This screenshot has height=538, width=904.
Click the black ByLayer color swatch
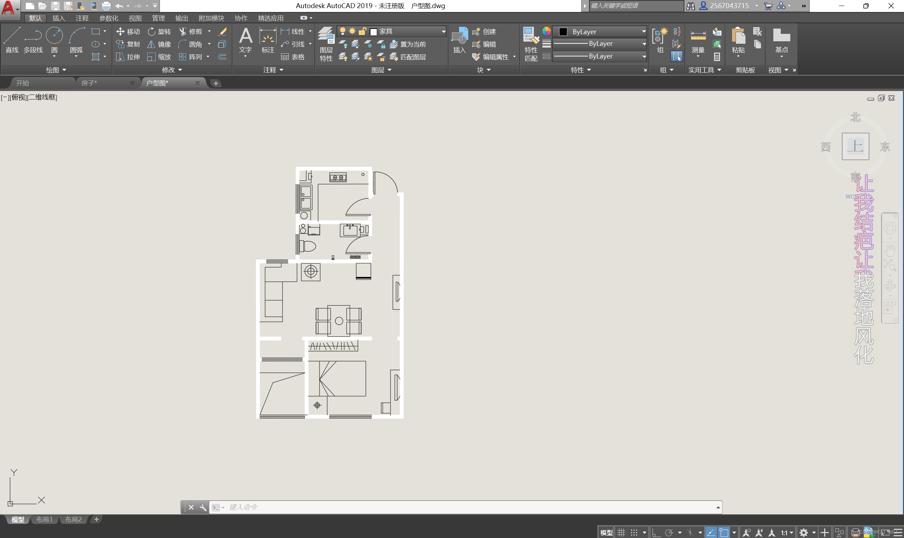point(563,31)
